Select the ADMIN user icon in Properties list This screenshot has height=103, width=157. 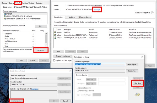[x=5, y=16]
